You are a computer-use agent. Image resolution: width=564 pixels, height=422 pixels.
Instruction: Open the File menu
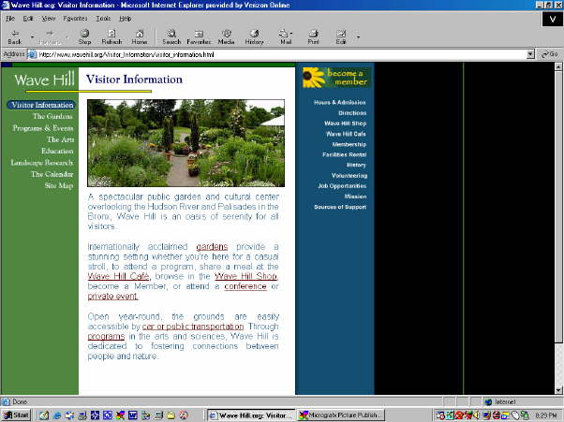pyautogui.click(x=10, y=19)
